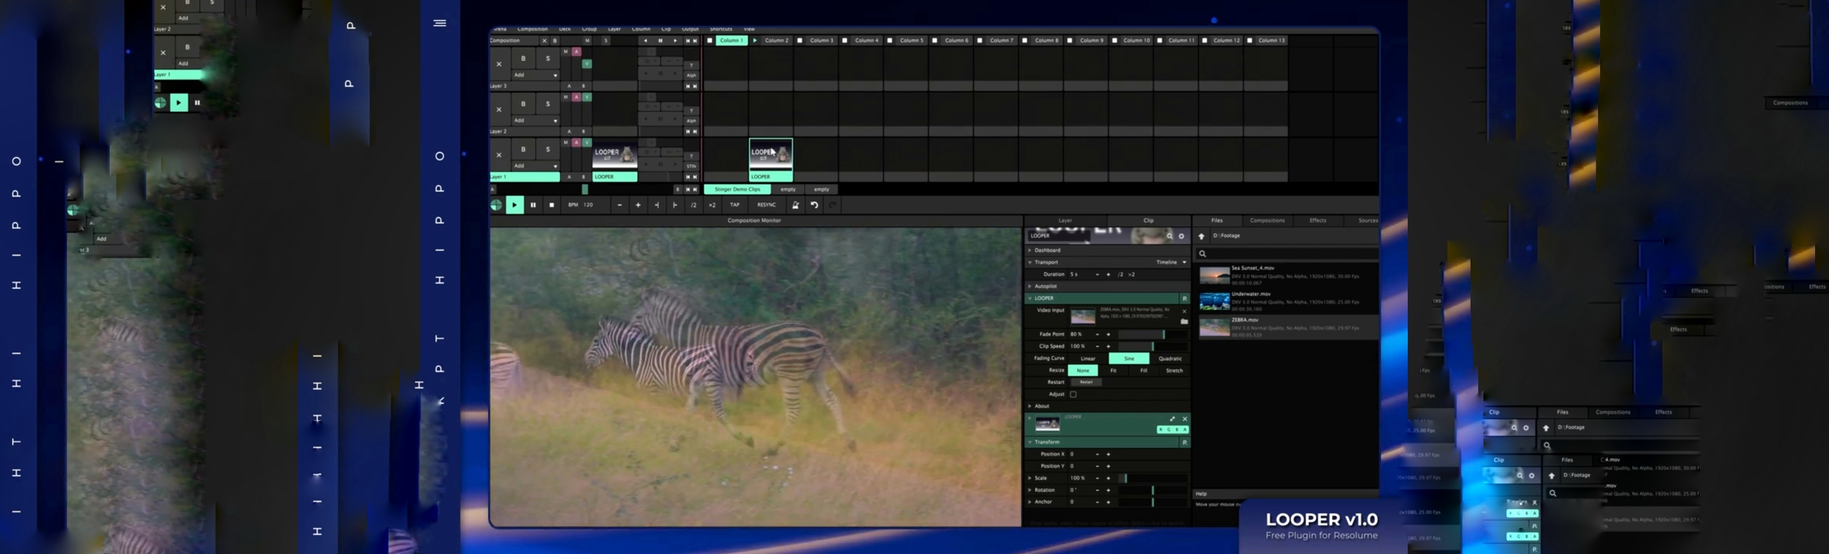Open the Output menu
This screenshot has width=1829, height=554.
[x=690, y=29]
